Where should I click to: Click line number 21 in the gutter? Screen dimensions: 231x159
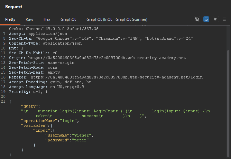[x=3, y=101]
